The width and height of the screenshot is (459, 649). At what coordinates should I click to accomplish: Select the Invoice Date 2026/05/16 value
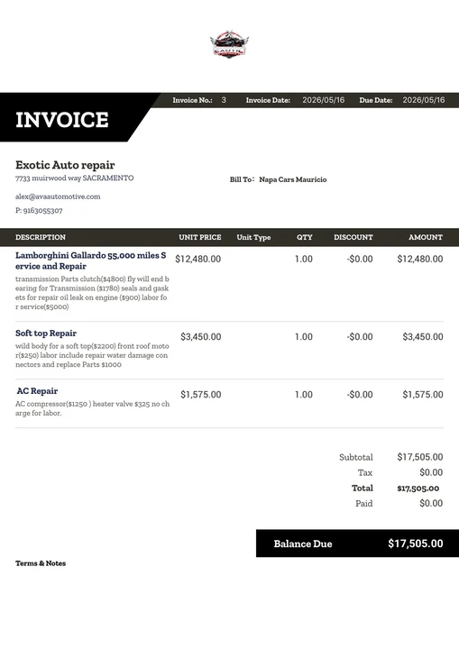click(x=323, y=100)
